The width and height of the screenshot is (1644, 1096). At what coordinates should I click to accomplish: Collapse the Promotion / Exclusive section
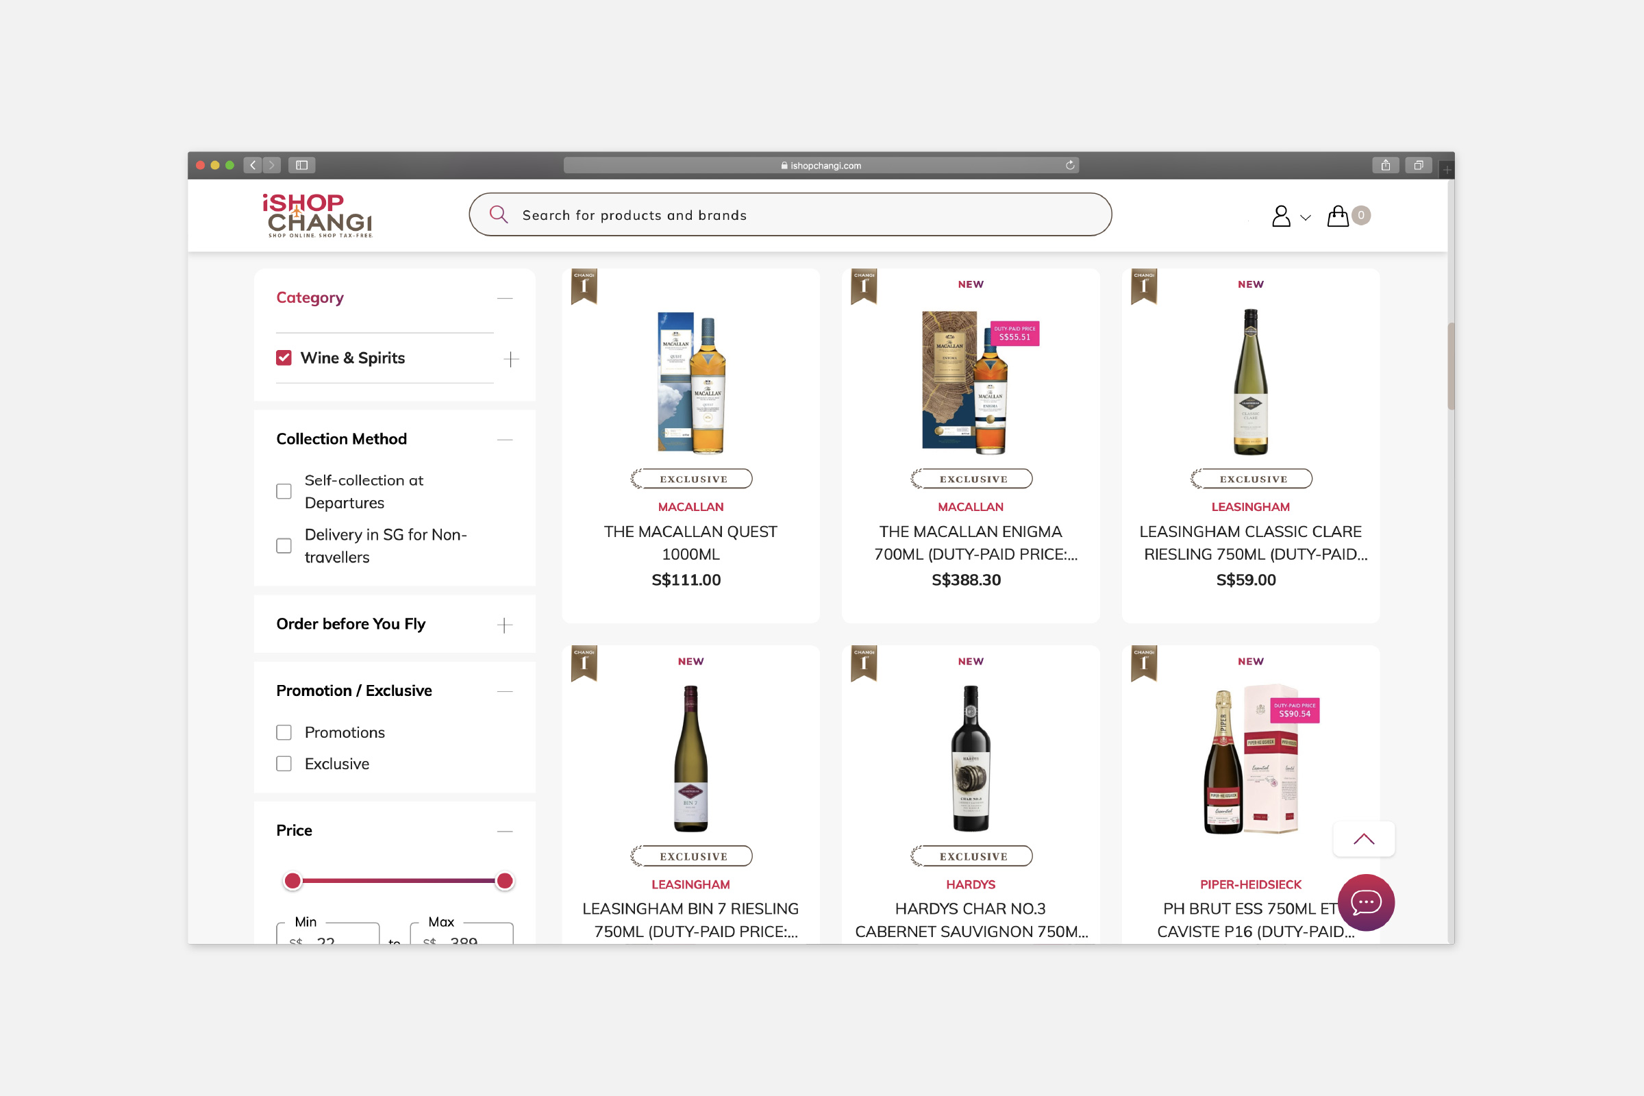[505, 691]
